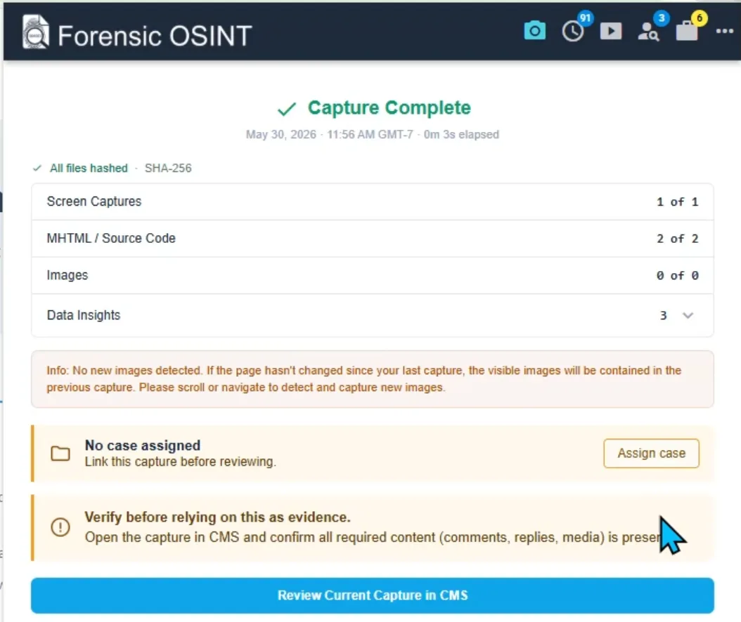Screen dimensions: 741x622
Task: Click Review Current Capture in CMS
Action: 373,595
